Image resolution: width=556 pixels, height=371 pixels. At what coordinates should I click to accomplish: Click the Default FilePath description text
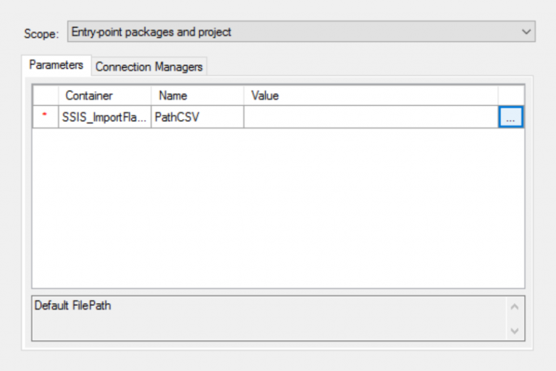click(x=72, y=306)
